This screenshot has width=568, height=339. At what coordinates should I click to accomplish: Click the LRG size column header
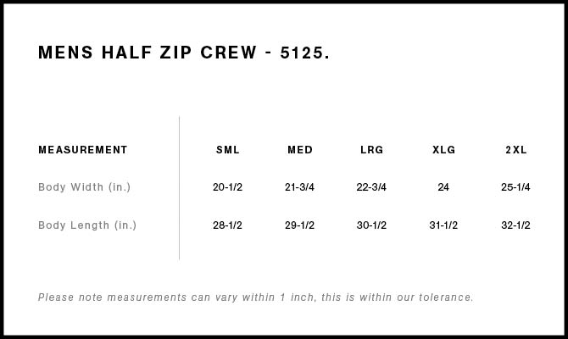[372, 150]
